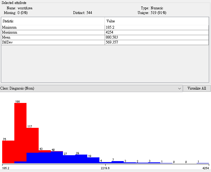The width and height of the screenshot is (211, 172).
Task: Click the histogram bar labeled 7
Action: [x=117, y=162]
